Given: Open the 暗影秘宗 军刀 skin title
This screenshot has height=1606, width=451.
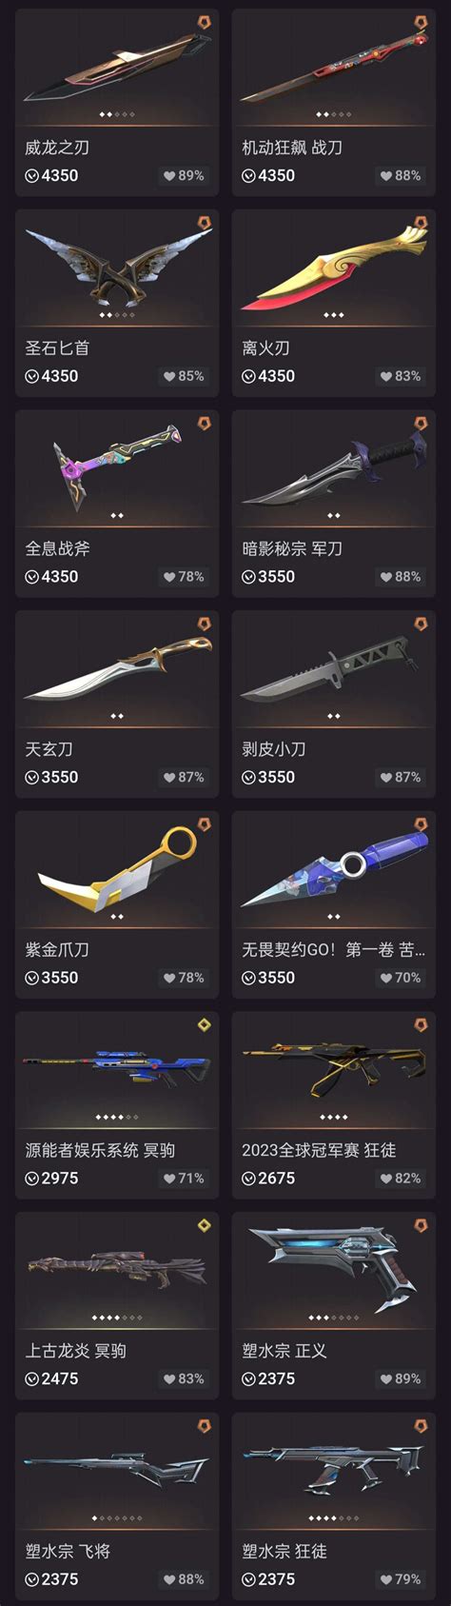Looking at the screenshot, I should (x=292, y=549).
